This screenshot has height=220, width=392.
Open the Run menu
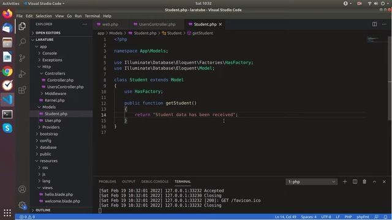[78, 16]
